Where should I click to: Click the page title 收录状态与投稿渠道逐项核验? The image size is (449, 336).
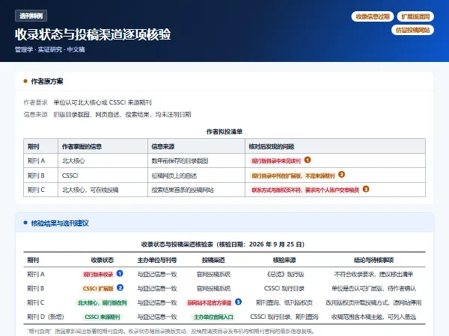(93, 34)
